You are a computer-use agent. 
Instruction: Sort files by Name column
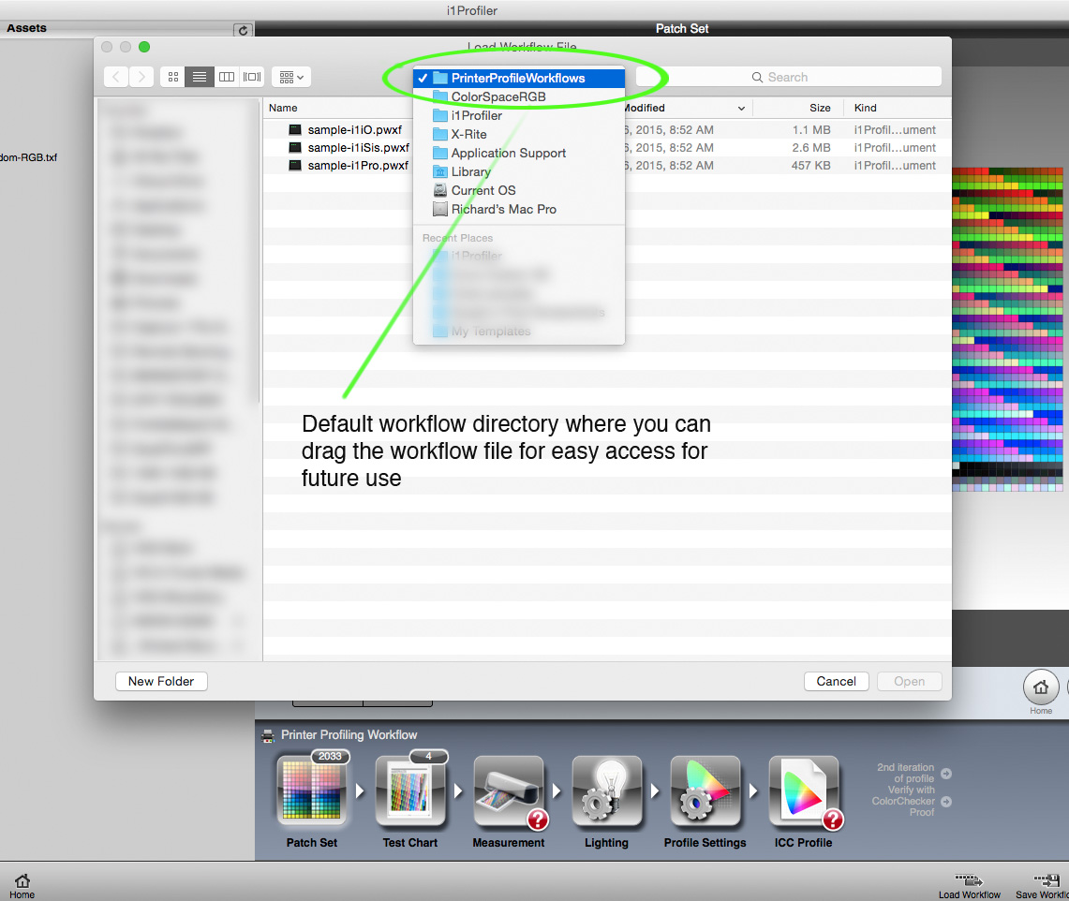click(283, 108)
